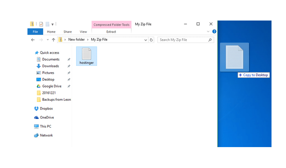Switch to the Share ribbon tab
This screenshot has height=168, width=286.
pyautogui.click(x=67, y=32)
